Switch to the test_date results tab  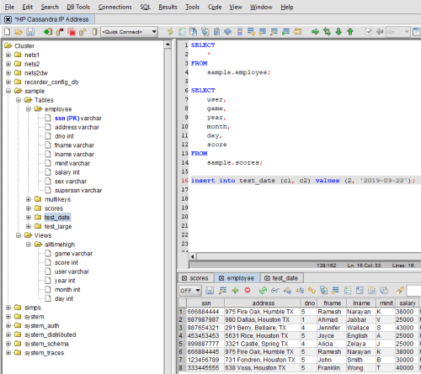point(281,278)
